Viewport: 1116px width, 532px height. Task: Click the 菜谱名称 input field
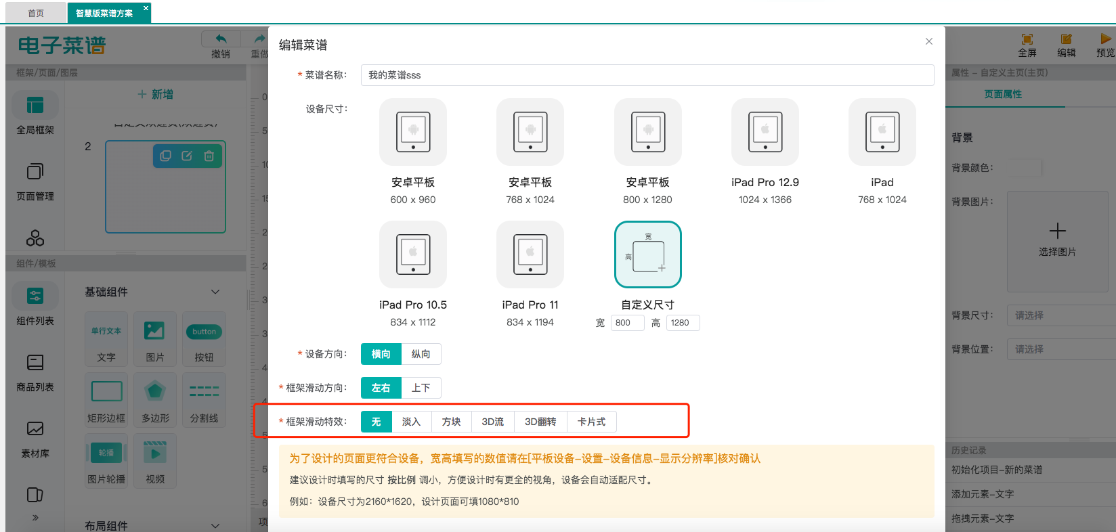click(x=647, y=75)
